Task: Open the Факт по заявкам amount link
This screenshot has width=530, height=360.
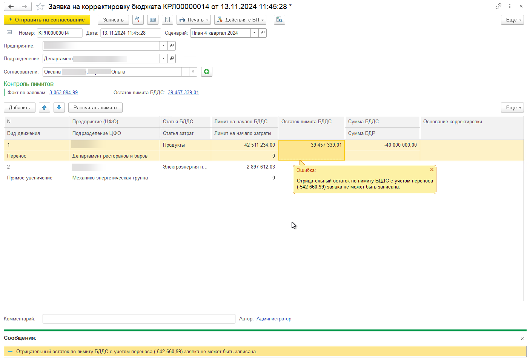Action: (63, 92)
